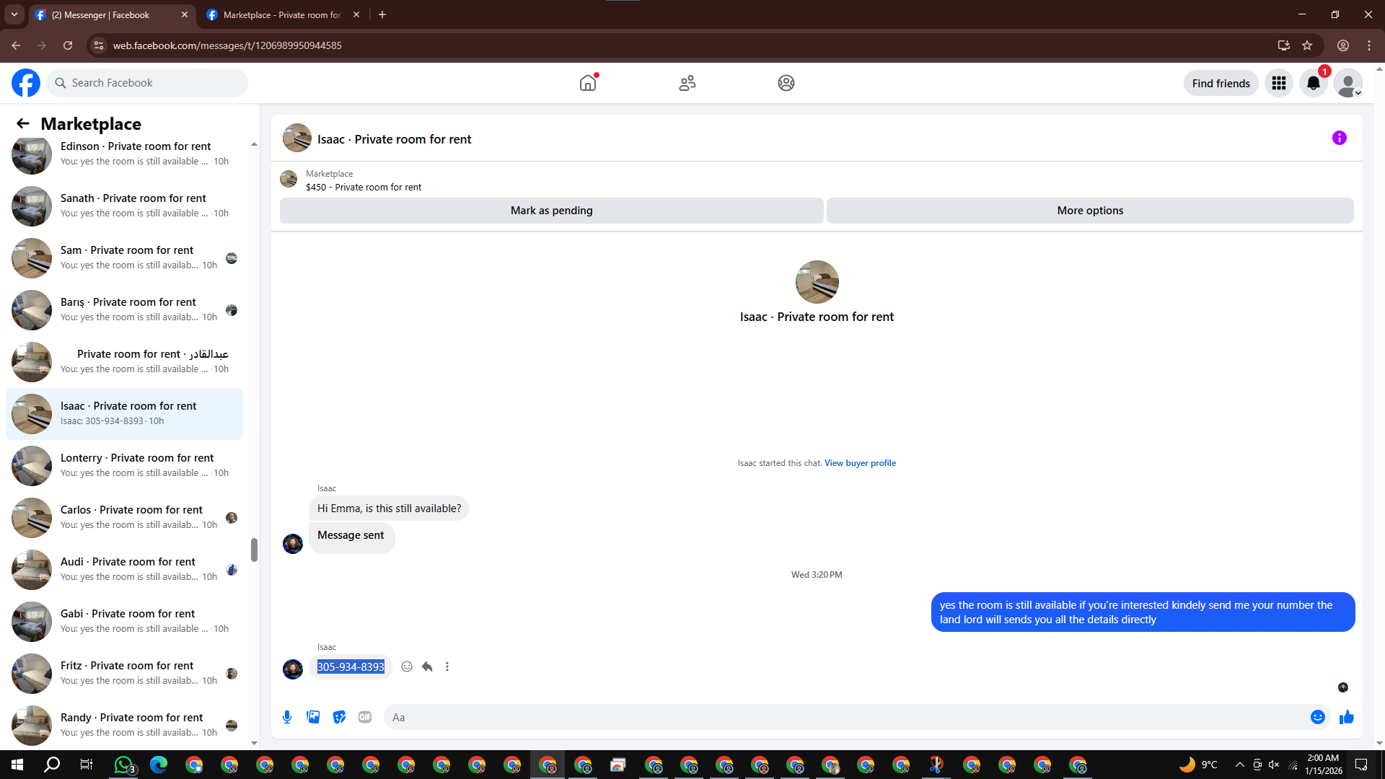The height and width of the screenshot is (779, 1385).
Task: Focus the Aa message input field
Action: [844, 717]
